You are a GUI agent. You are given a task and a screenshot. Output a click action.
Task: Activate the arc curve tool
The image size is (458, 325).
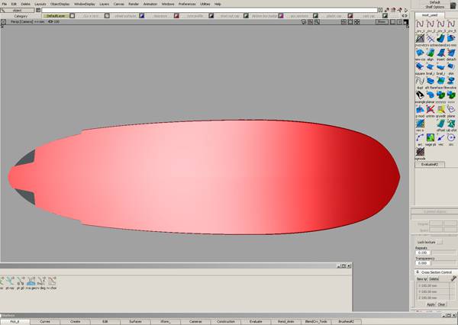(420, 136)
